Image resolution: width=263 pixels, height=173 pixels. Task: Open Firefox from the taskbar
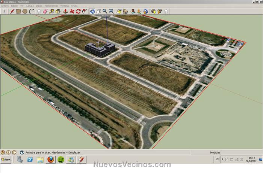[51, 160]
